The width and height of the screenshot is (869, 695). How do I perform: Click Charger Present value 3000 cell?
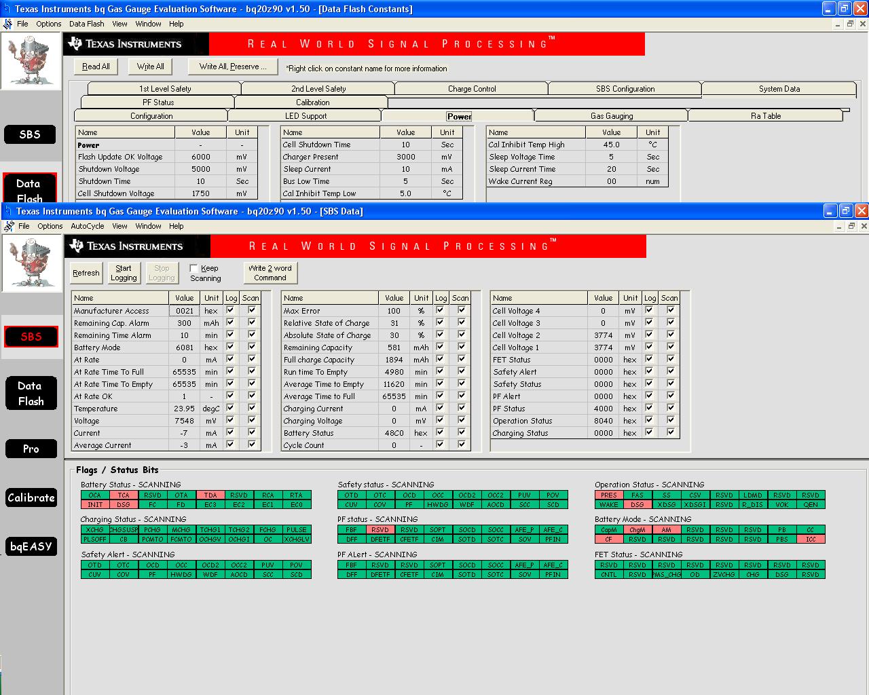point(406,157)
